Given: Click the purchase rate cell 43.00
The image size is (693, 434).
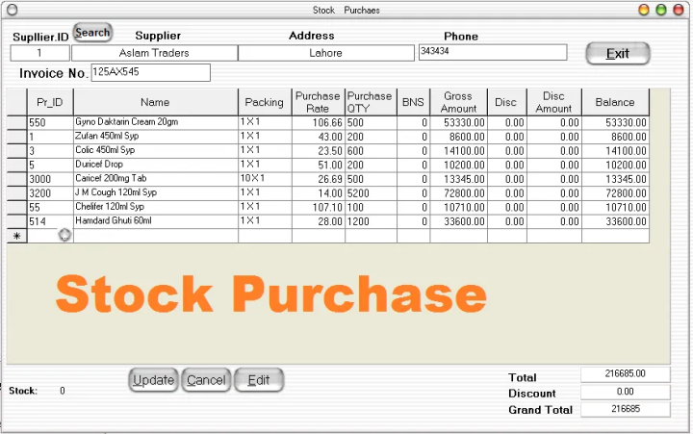Looking at the screenshot, I should click(x=319, y=137).
